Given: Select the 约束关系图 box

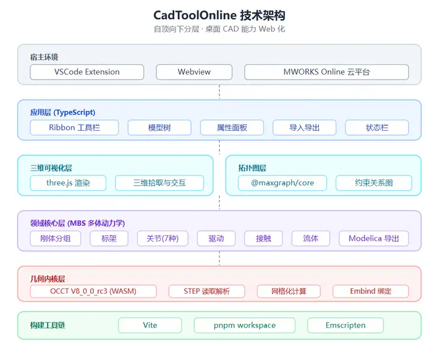Looking at the screenshot, I should pyautogui.click(x=374, y=183).
